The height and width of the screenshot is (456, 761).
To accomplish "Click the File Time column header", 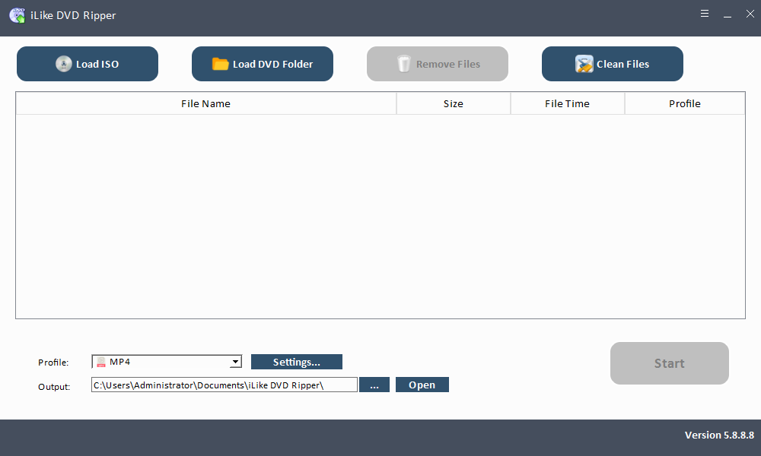I will click(568, 103).
